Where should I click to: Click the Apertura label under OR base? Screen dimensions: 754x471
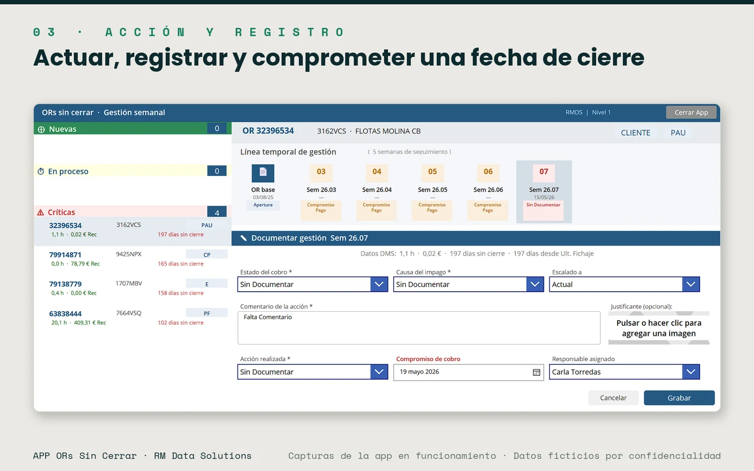pos(263,205)
